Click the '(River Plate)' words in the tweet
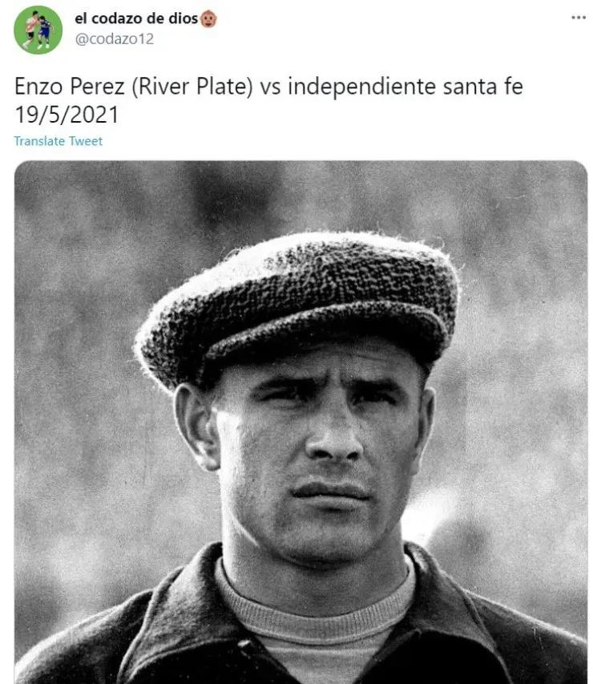The width and height of the screenshot is (593, 684). 192,86
